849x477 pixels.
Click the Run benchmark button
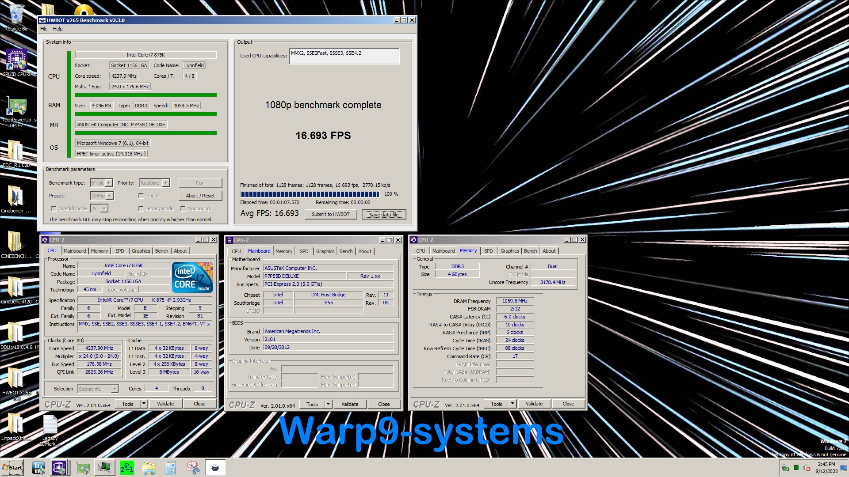coord(200,183)
